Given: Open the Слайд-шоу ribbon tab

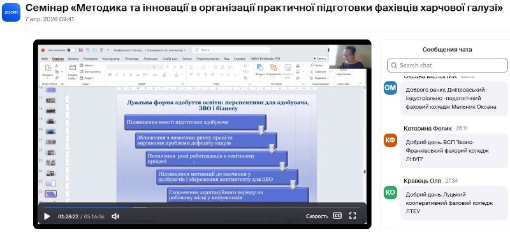Looking at the screenshot, I should pyautogui.click(x=170, y=59).
